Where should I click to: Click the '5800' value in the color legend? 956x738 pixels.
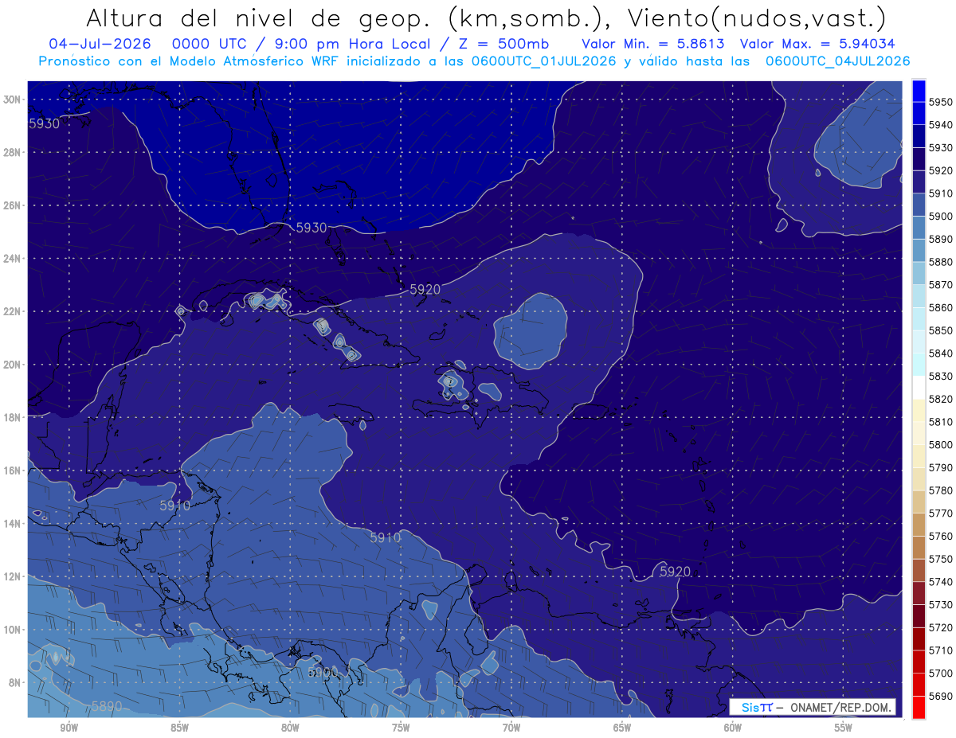click(941, 445)
